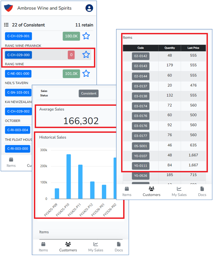Screen dimensions: 213x256
Task: Select item code Y0-0107
Action: tap(141, 156)
